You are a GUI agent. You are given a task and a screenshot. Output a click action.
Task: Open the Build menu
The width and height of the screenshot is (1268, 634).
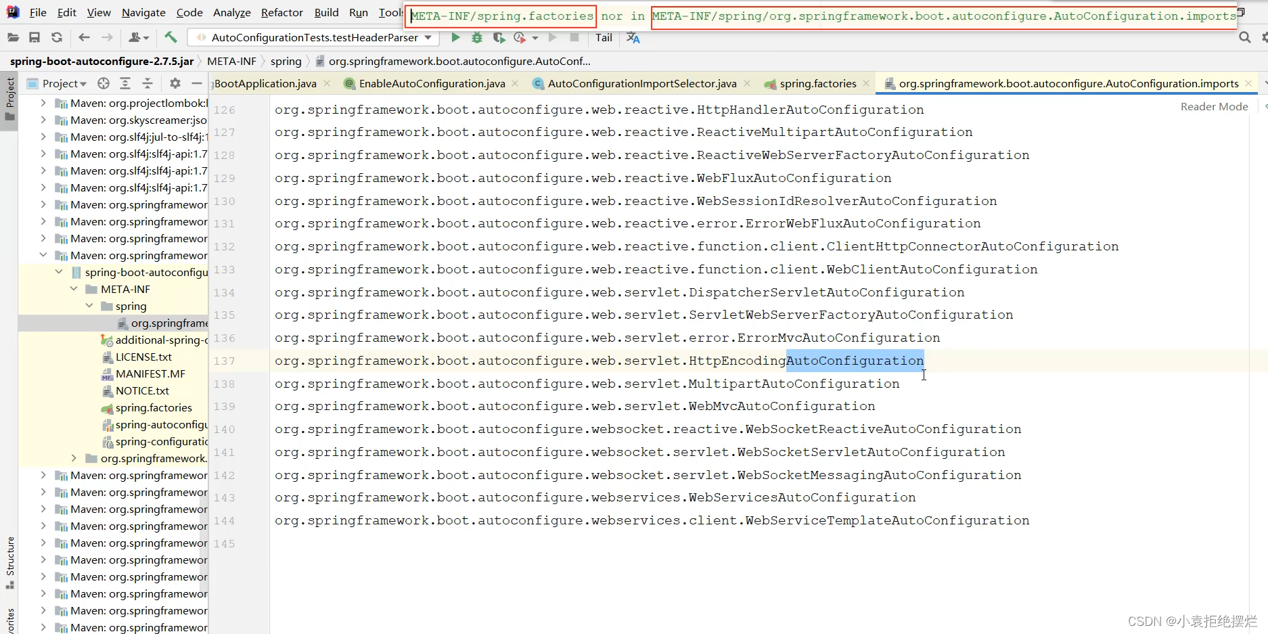coord(327,12)
